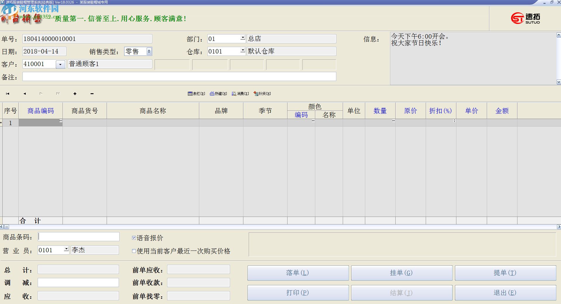Click the 落单(L) button
Image resolution: width=561 pixels, height=304 pixels.
pyautogui.click(x=298, y=273)
